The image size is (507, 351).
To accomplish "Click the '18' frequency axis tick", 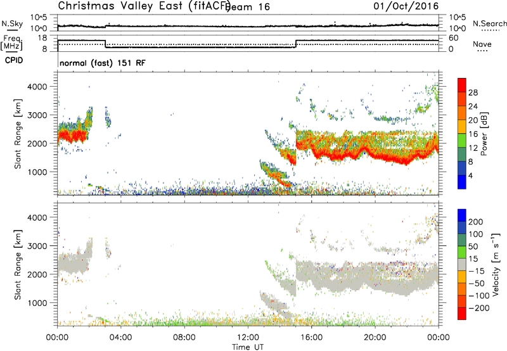I will pyautogui.click(x=42, y=38).
